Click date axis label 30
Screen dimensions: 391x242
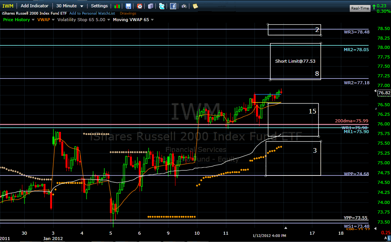(x=24, y=233)
